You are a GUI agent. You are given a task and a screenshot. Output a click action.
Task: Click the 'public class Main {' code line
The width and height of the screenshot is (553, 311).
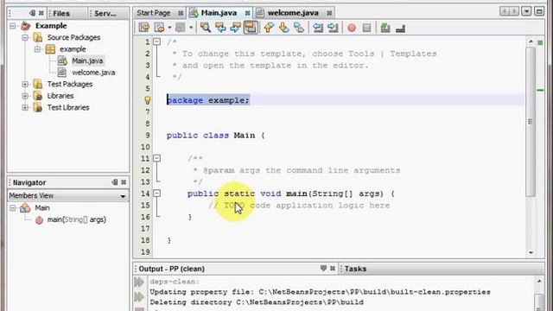[215, 136]
